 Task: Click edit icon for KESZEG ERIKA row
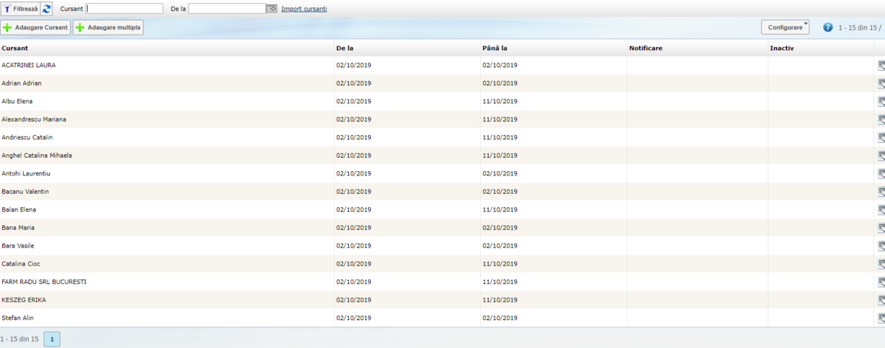(881, 300)
